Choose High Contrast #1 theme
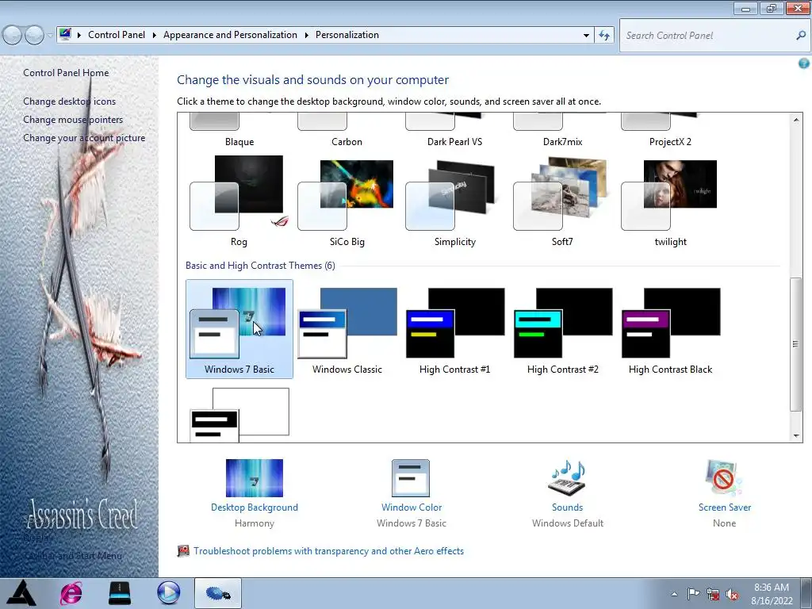The height and width of the screenshot is (609, 812). [x=454, y=329]
